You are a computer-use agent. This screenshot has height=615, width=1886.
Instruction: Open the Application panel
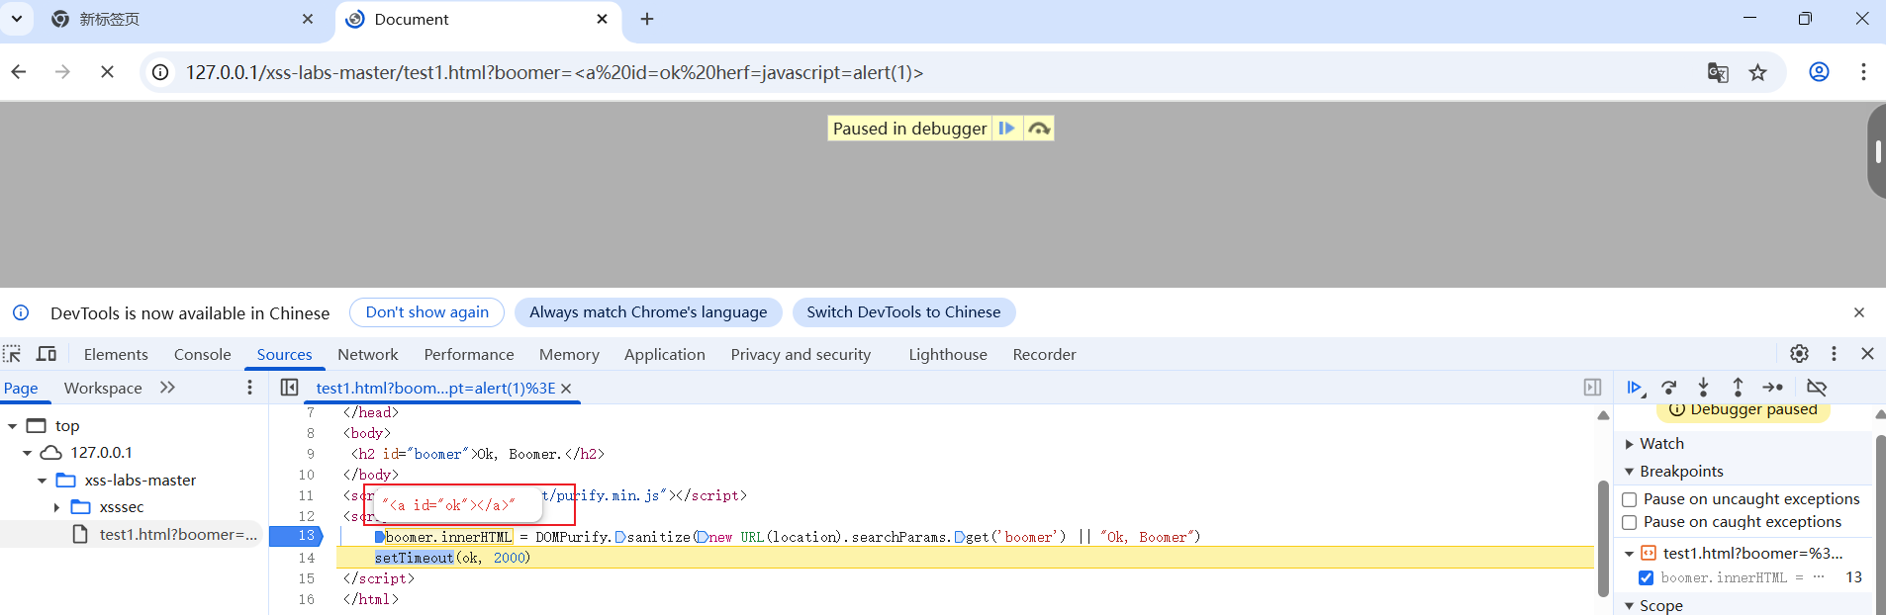click(665, 354)
